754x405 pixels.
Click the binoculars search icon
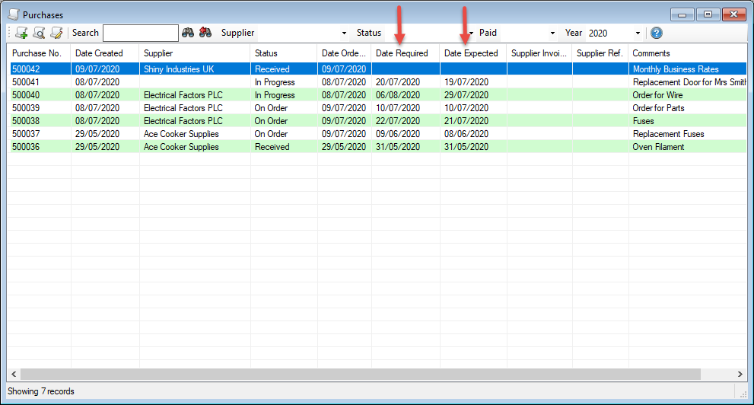pyautogui.click(x=188, y=33)
